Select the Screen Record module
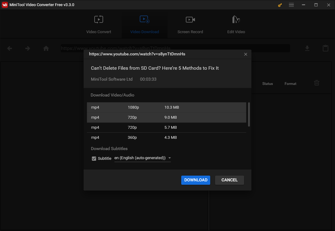 (x=190, y=24)
